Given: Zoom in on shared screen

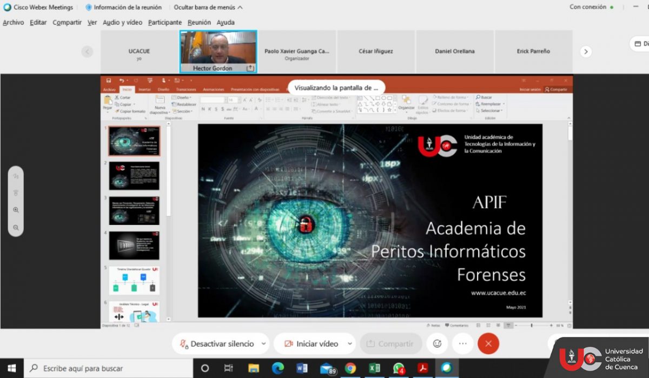Looking at the screenshot, I should tap(16, 210).
